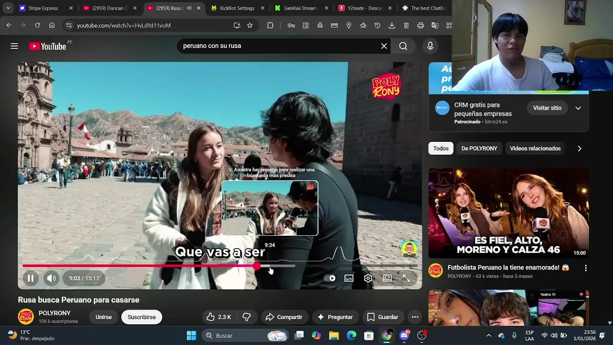Subscribe to POLYRONY with Suscribirse
The image size is (613, 345).
142,317
